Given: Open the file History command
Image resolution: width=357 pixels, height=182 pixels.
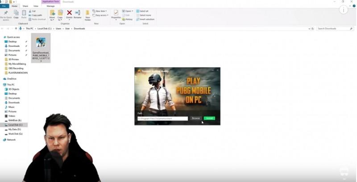Looking at the screenshot, I should pos(127,19).
